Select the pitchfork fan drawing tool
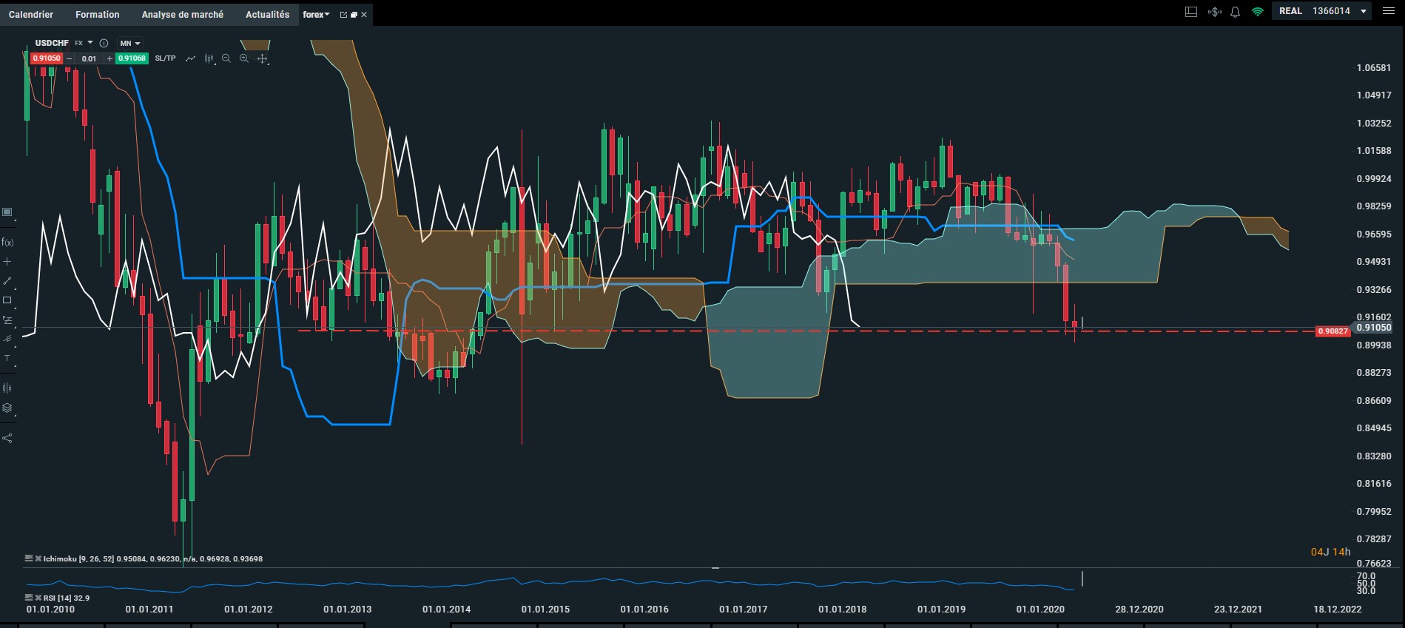The width and height of the screenshot is (1405, 628). [7, 339]
